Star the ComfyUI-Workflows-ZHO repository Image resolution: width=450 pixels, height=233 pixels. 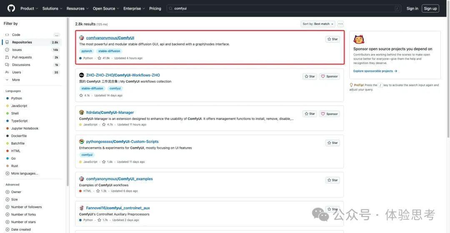(310, 77)
